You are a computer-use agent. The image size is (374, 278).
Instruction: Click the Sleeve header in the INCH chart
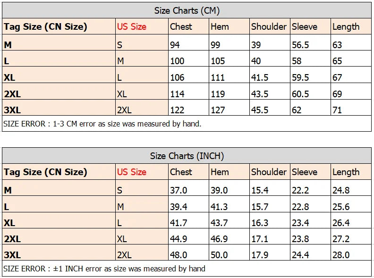pyautogui.click(x=305, y=172)
